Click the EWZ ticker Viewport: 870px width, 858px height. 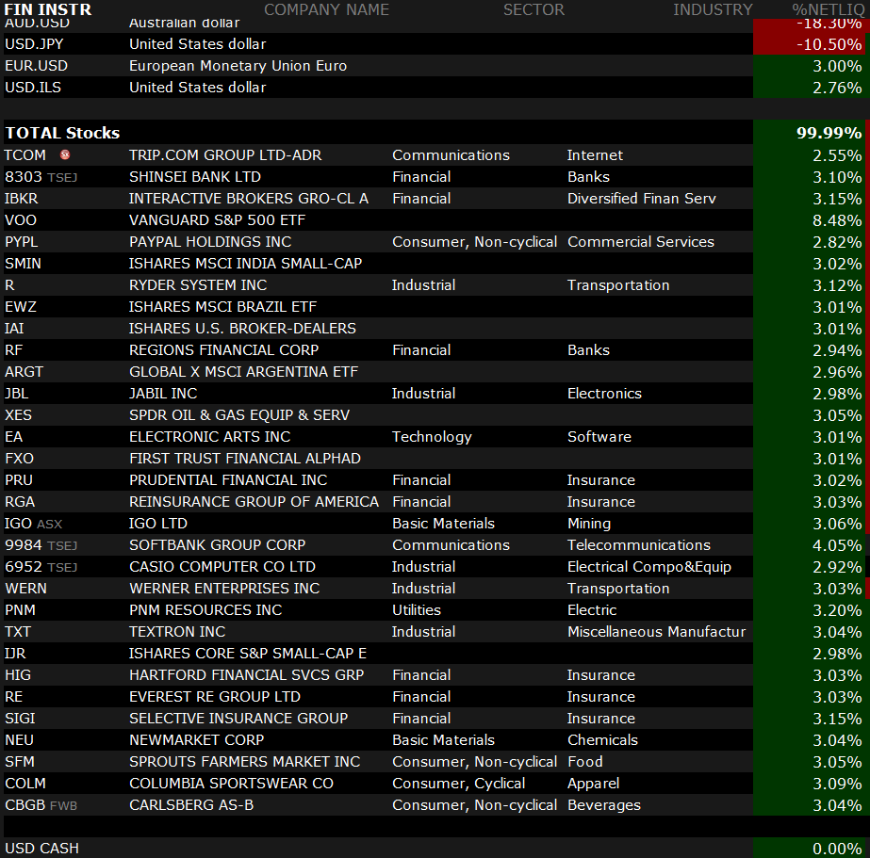pyautogui.click(x=21, y=306)
